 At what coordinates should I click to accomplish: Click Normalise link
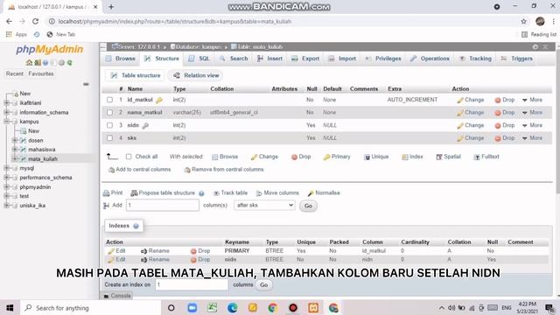(324, 193)
